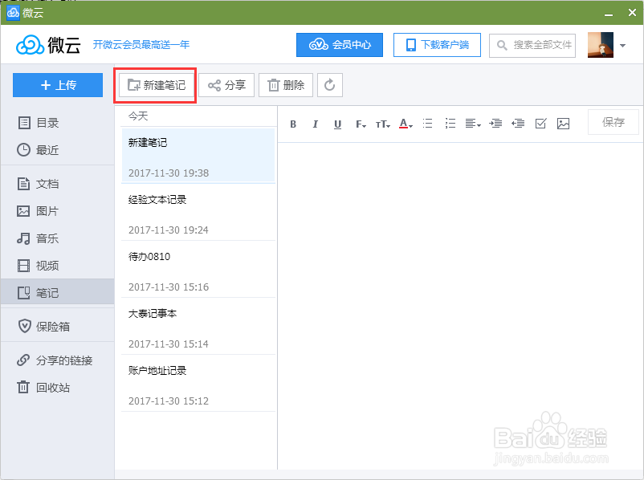The image size is (644, 480).
Task: Click the 上传 upload button
Action: tap(58, 85)
